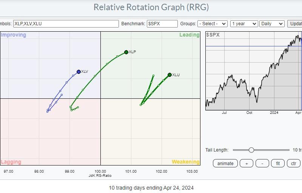Click the Lagging quadrant label
The height and width of the screenshot is (193, 302).
pyautogui.click(x=11, y=162)
